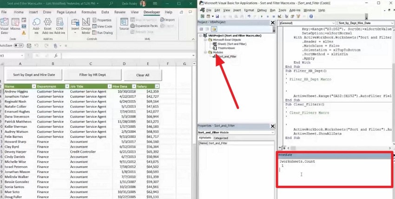Image resolution: width=395 pixels, height=199 pixels.
Task: Switch to the Formulas ribbon tab
Action: (89, 12)
